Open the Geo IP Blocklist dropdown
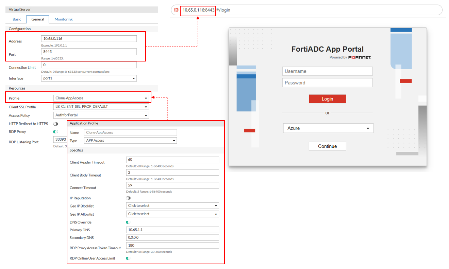This screenshot has height=269, width=449. (x=172, y=206)
